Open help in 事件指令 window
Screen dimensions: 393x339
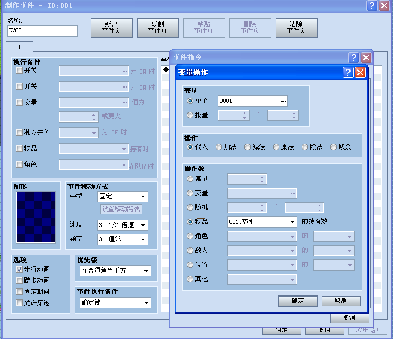point(354,58)
